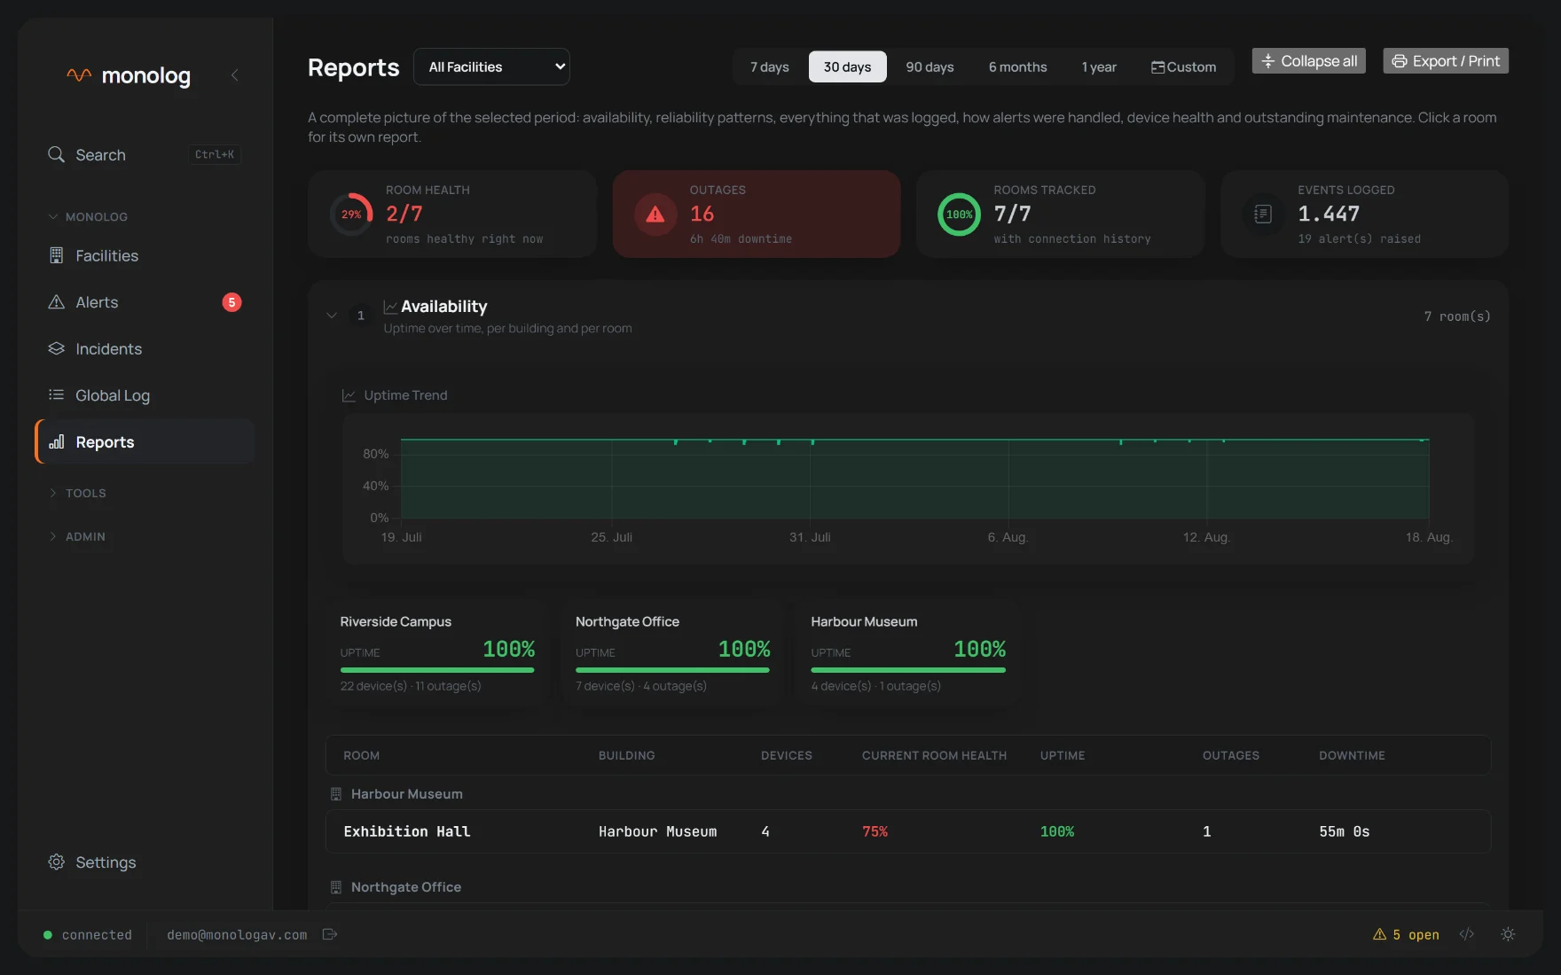Click the 7 room(s) count label

coord(1457,316)
